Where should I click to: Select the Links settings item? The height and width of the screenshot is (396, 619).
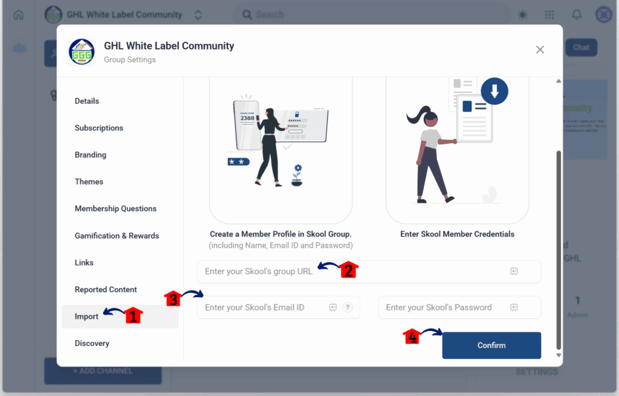[x=84, y=263]
